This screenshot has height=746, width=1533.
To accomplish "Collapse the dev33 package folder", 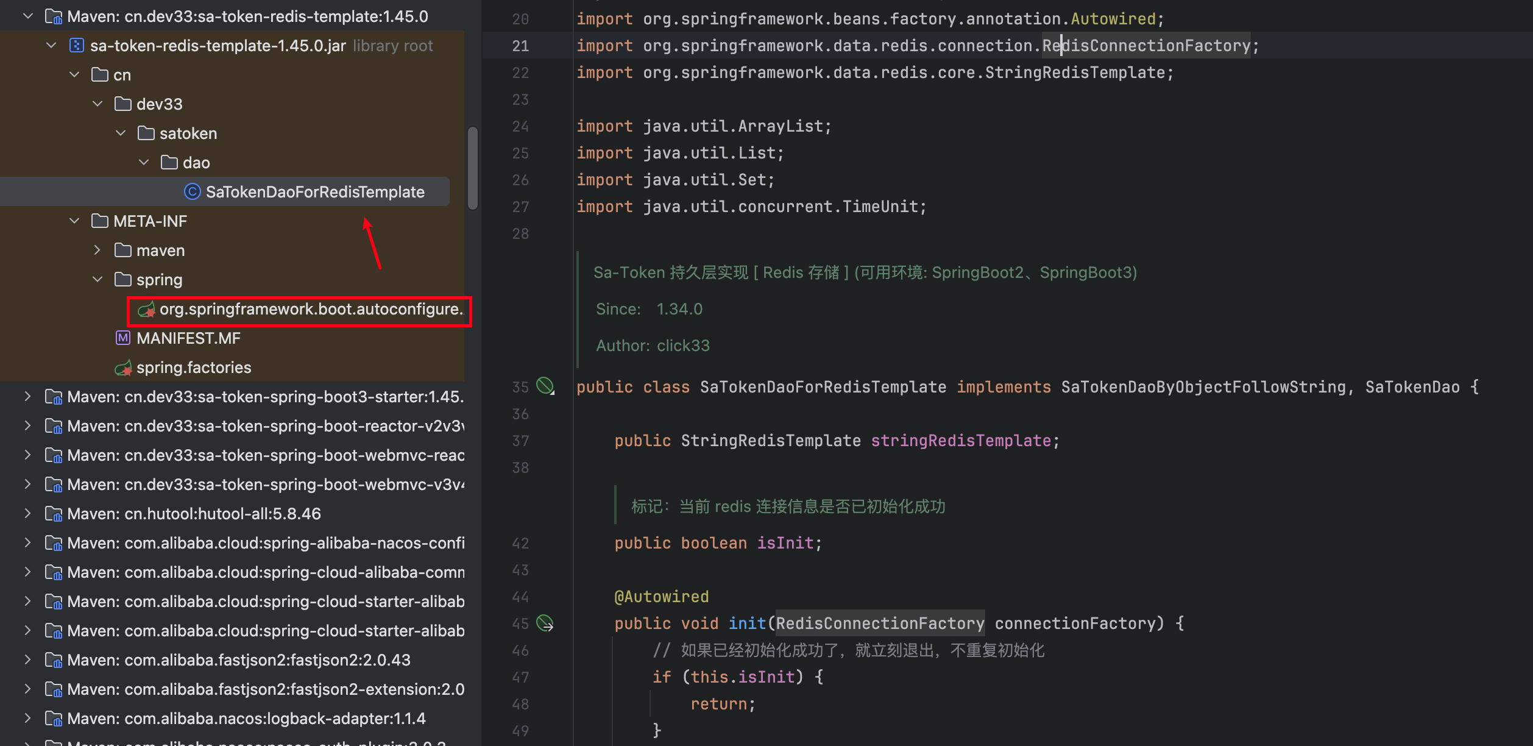I will point(97,104).
